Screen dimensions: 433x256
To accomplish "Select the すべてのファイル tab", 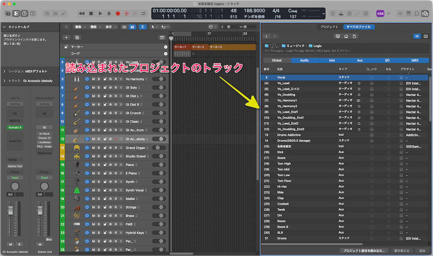I will pyautogui.click(x=359, y=27).
